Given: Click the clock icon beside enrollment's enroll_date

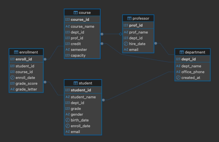Looking at the screenshot, I should [12, 78].
